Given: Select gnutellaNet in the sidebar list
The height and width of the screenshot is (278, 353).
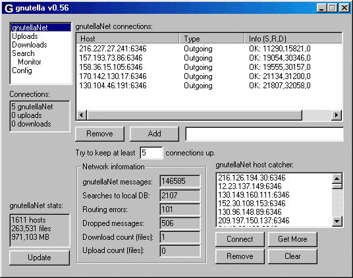Looking at the screenshot, I should (41, 28).
